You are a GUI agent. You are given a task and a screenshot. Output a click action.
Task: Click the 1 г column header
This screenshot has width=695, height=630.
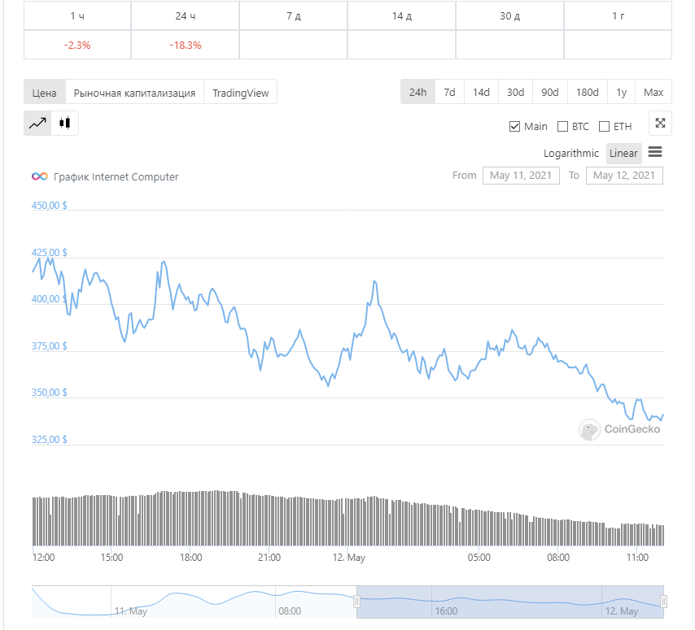(x=618, y=16)
